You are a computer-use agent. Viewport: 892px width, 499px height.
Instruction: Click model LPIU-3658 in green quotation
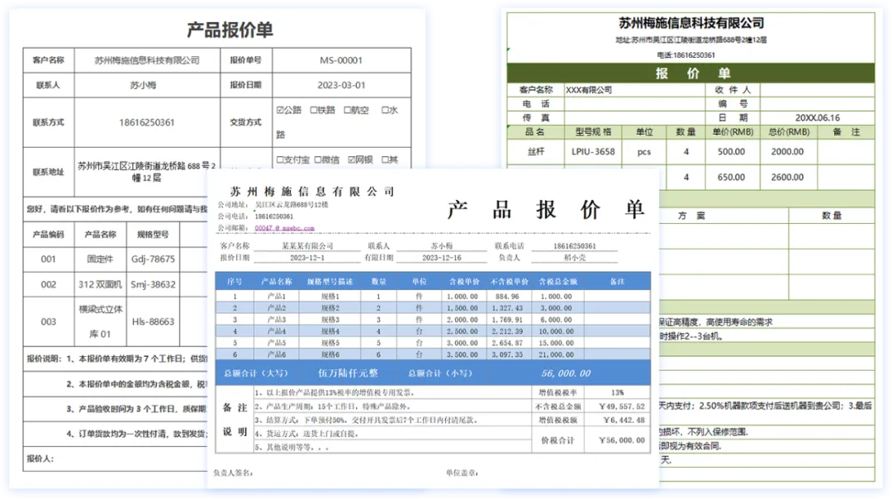593,152
